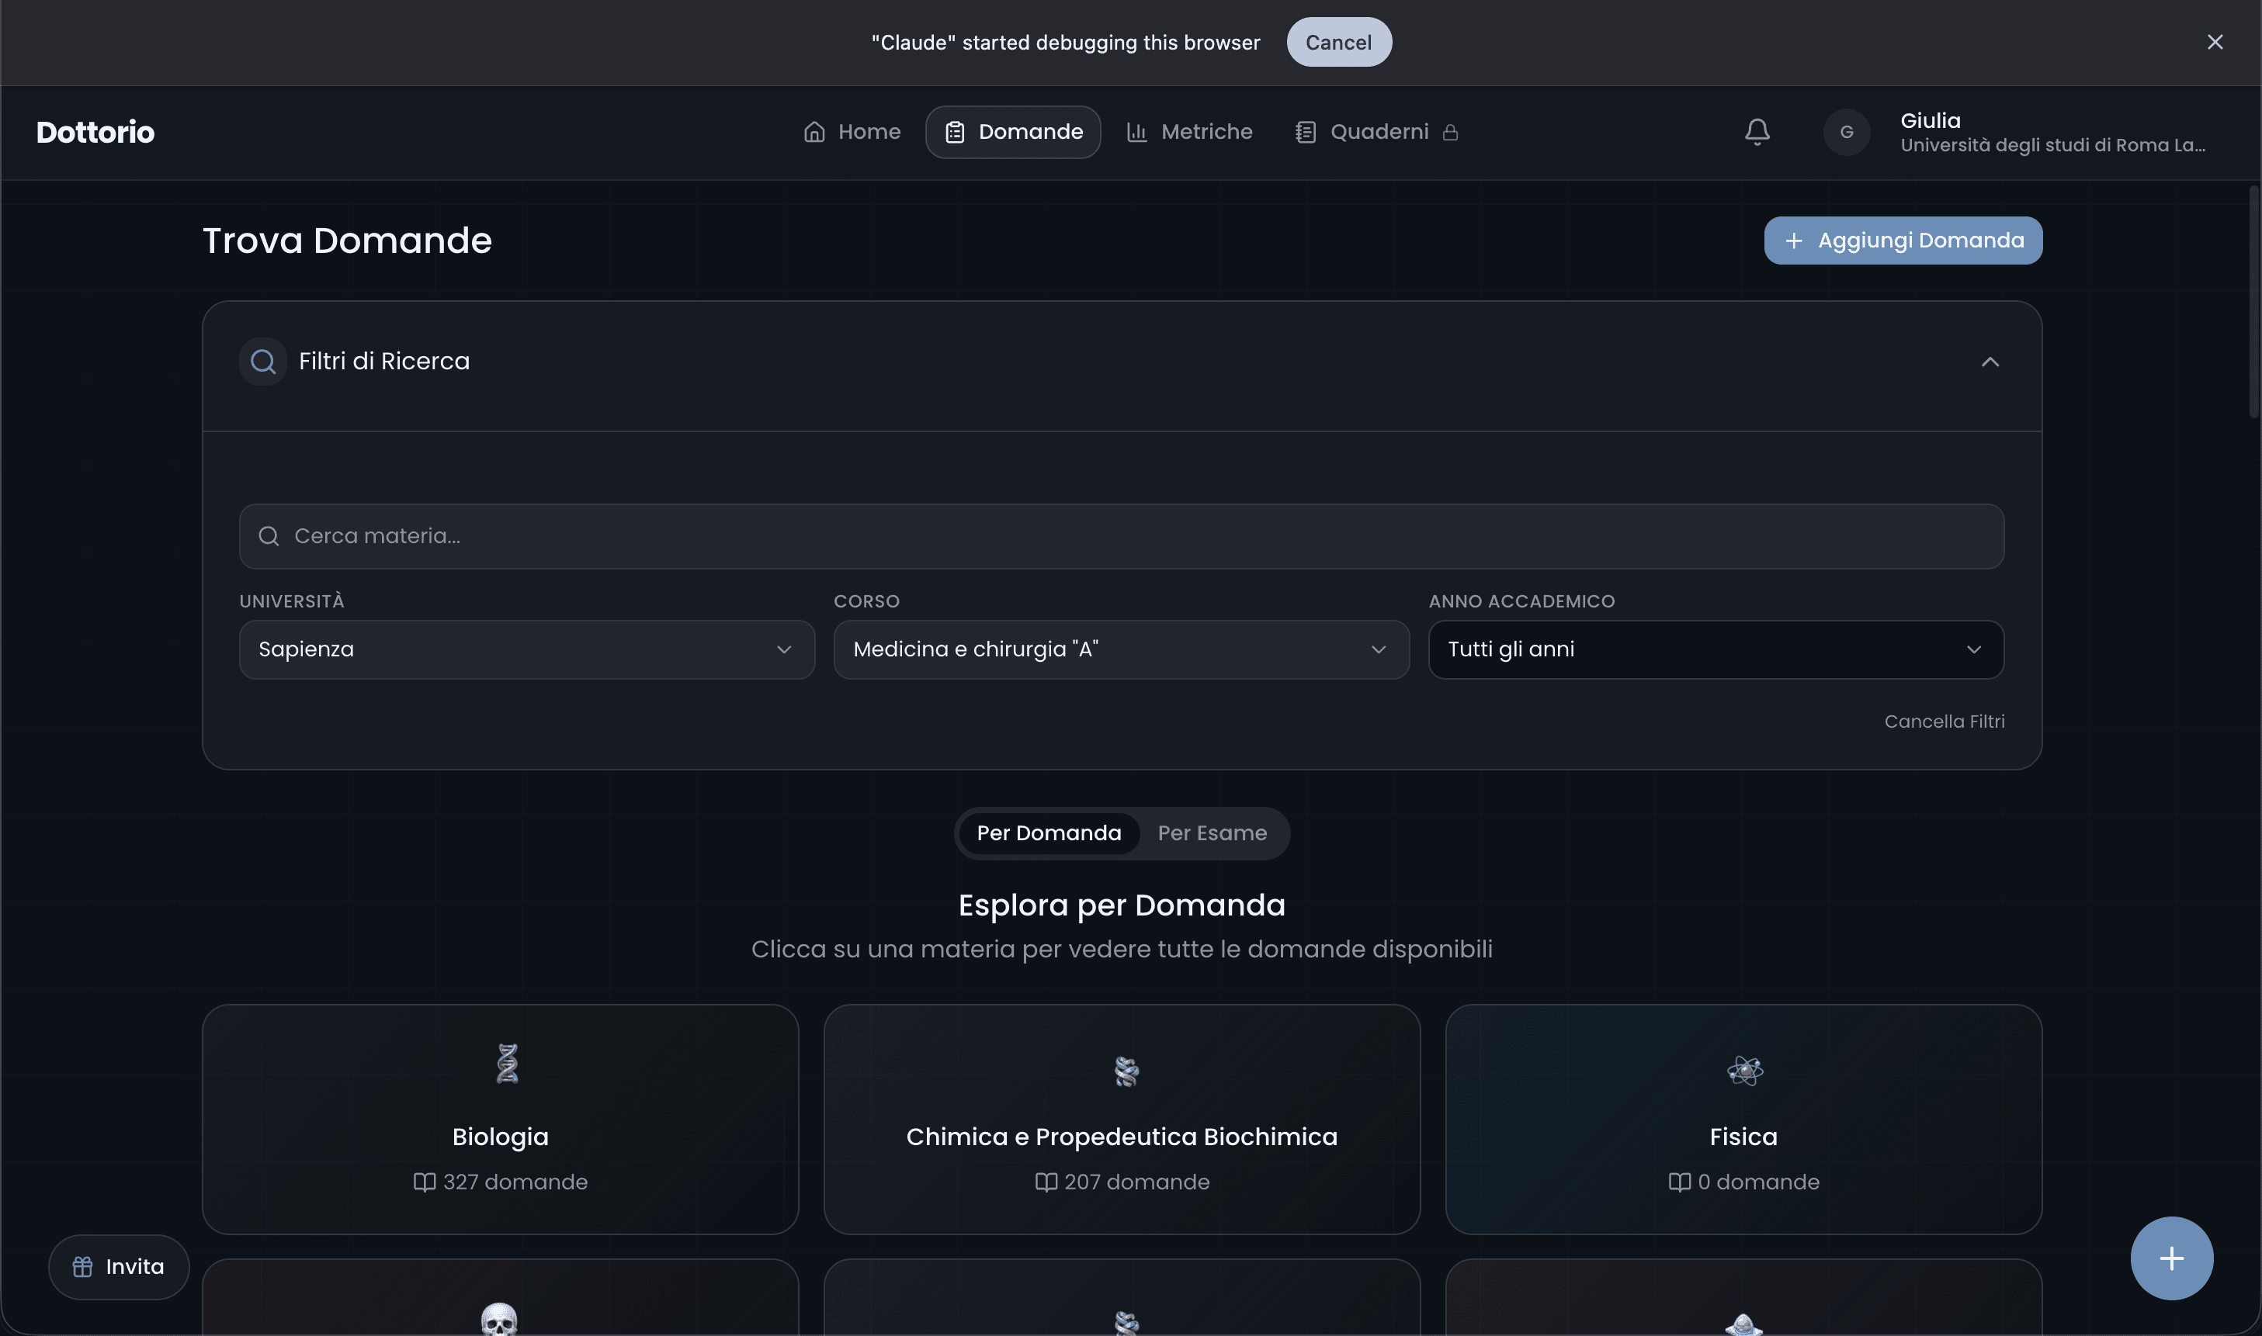Click the Trova Domande heading
Viewport: 2262px width, 1336px height.
[x=347, y=241]
